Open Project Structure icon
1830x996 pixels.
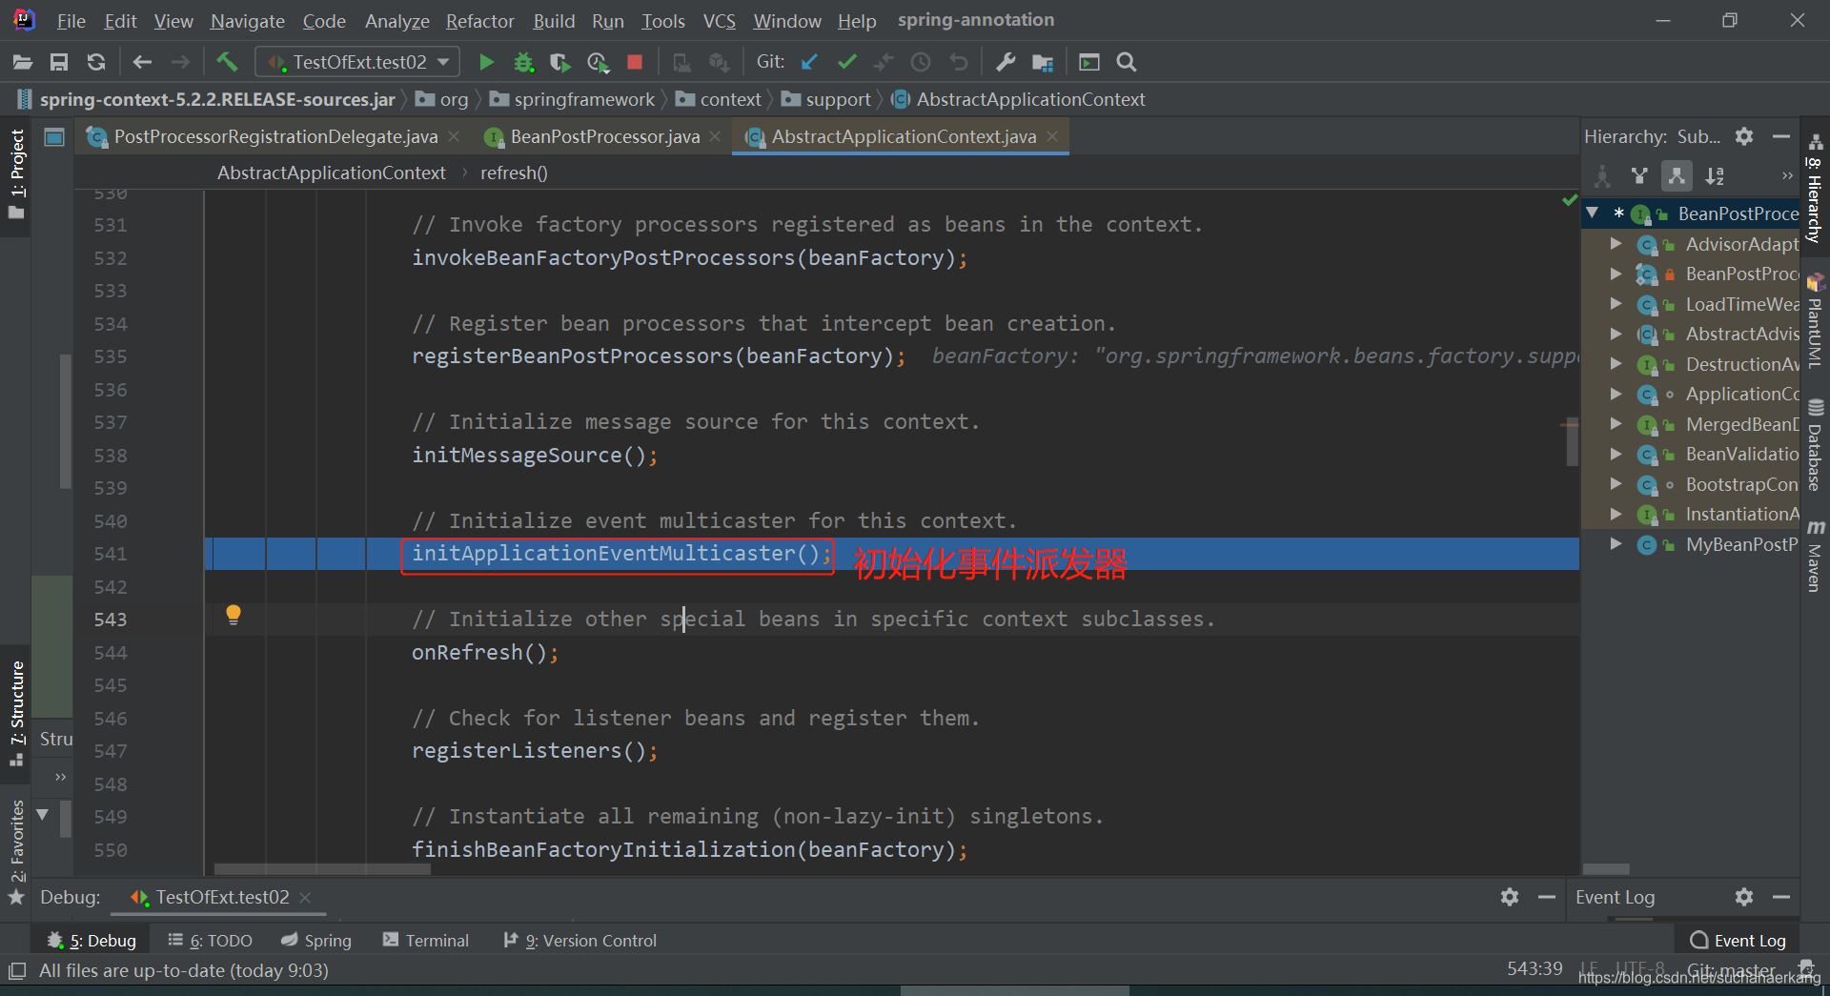point(1043,62)
